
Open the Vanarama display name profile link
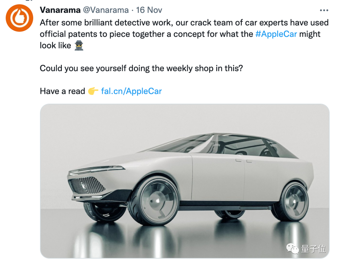(60, 10)
